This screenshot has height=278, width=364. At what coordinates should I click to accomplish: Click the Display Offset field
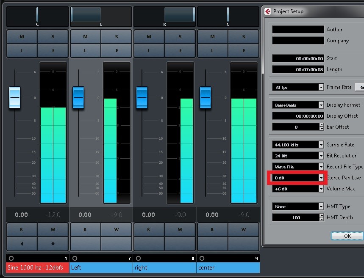point(298,116)
